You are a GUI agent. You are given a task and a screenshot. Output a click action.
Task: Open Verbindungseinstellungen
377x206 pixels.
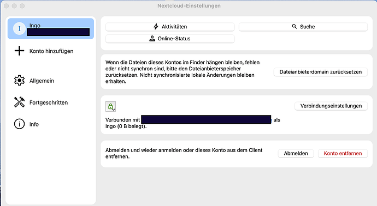coord(331,106)
